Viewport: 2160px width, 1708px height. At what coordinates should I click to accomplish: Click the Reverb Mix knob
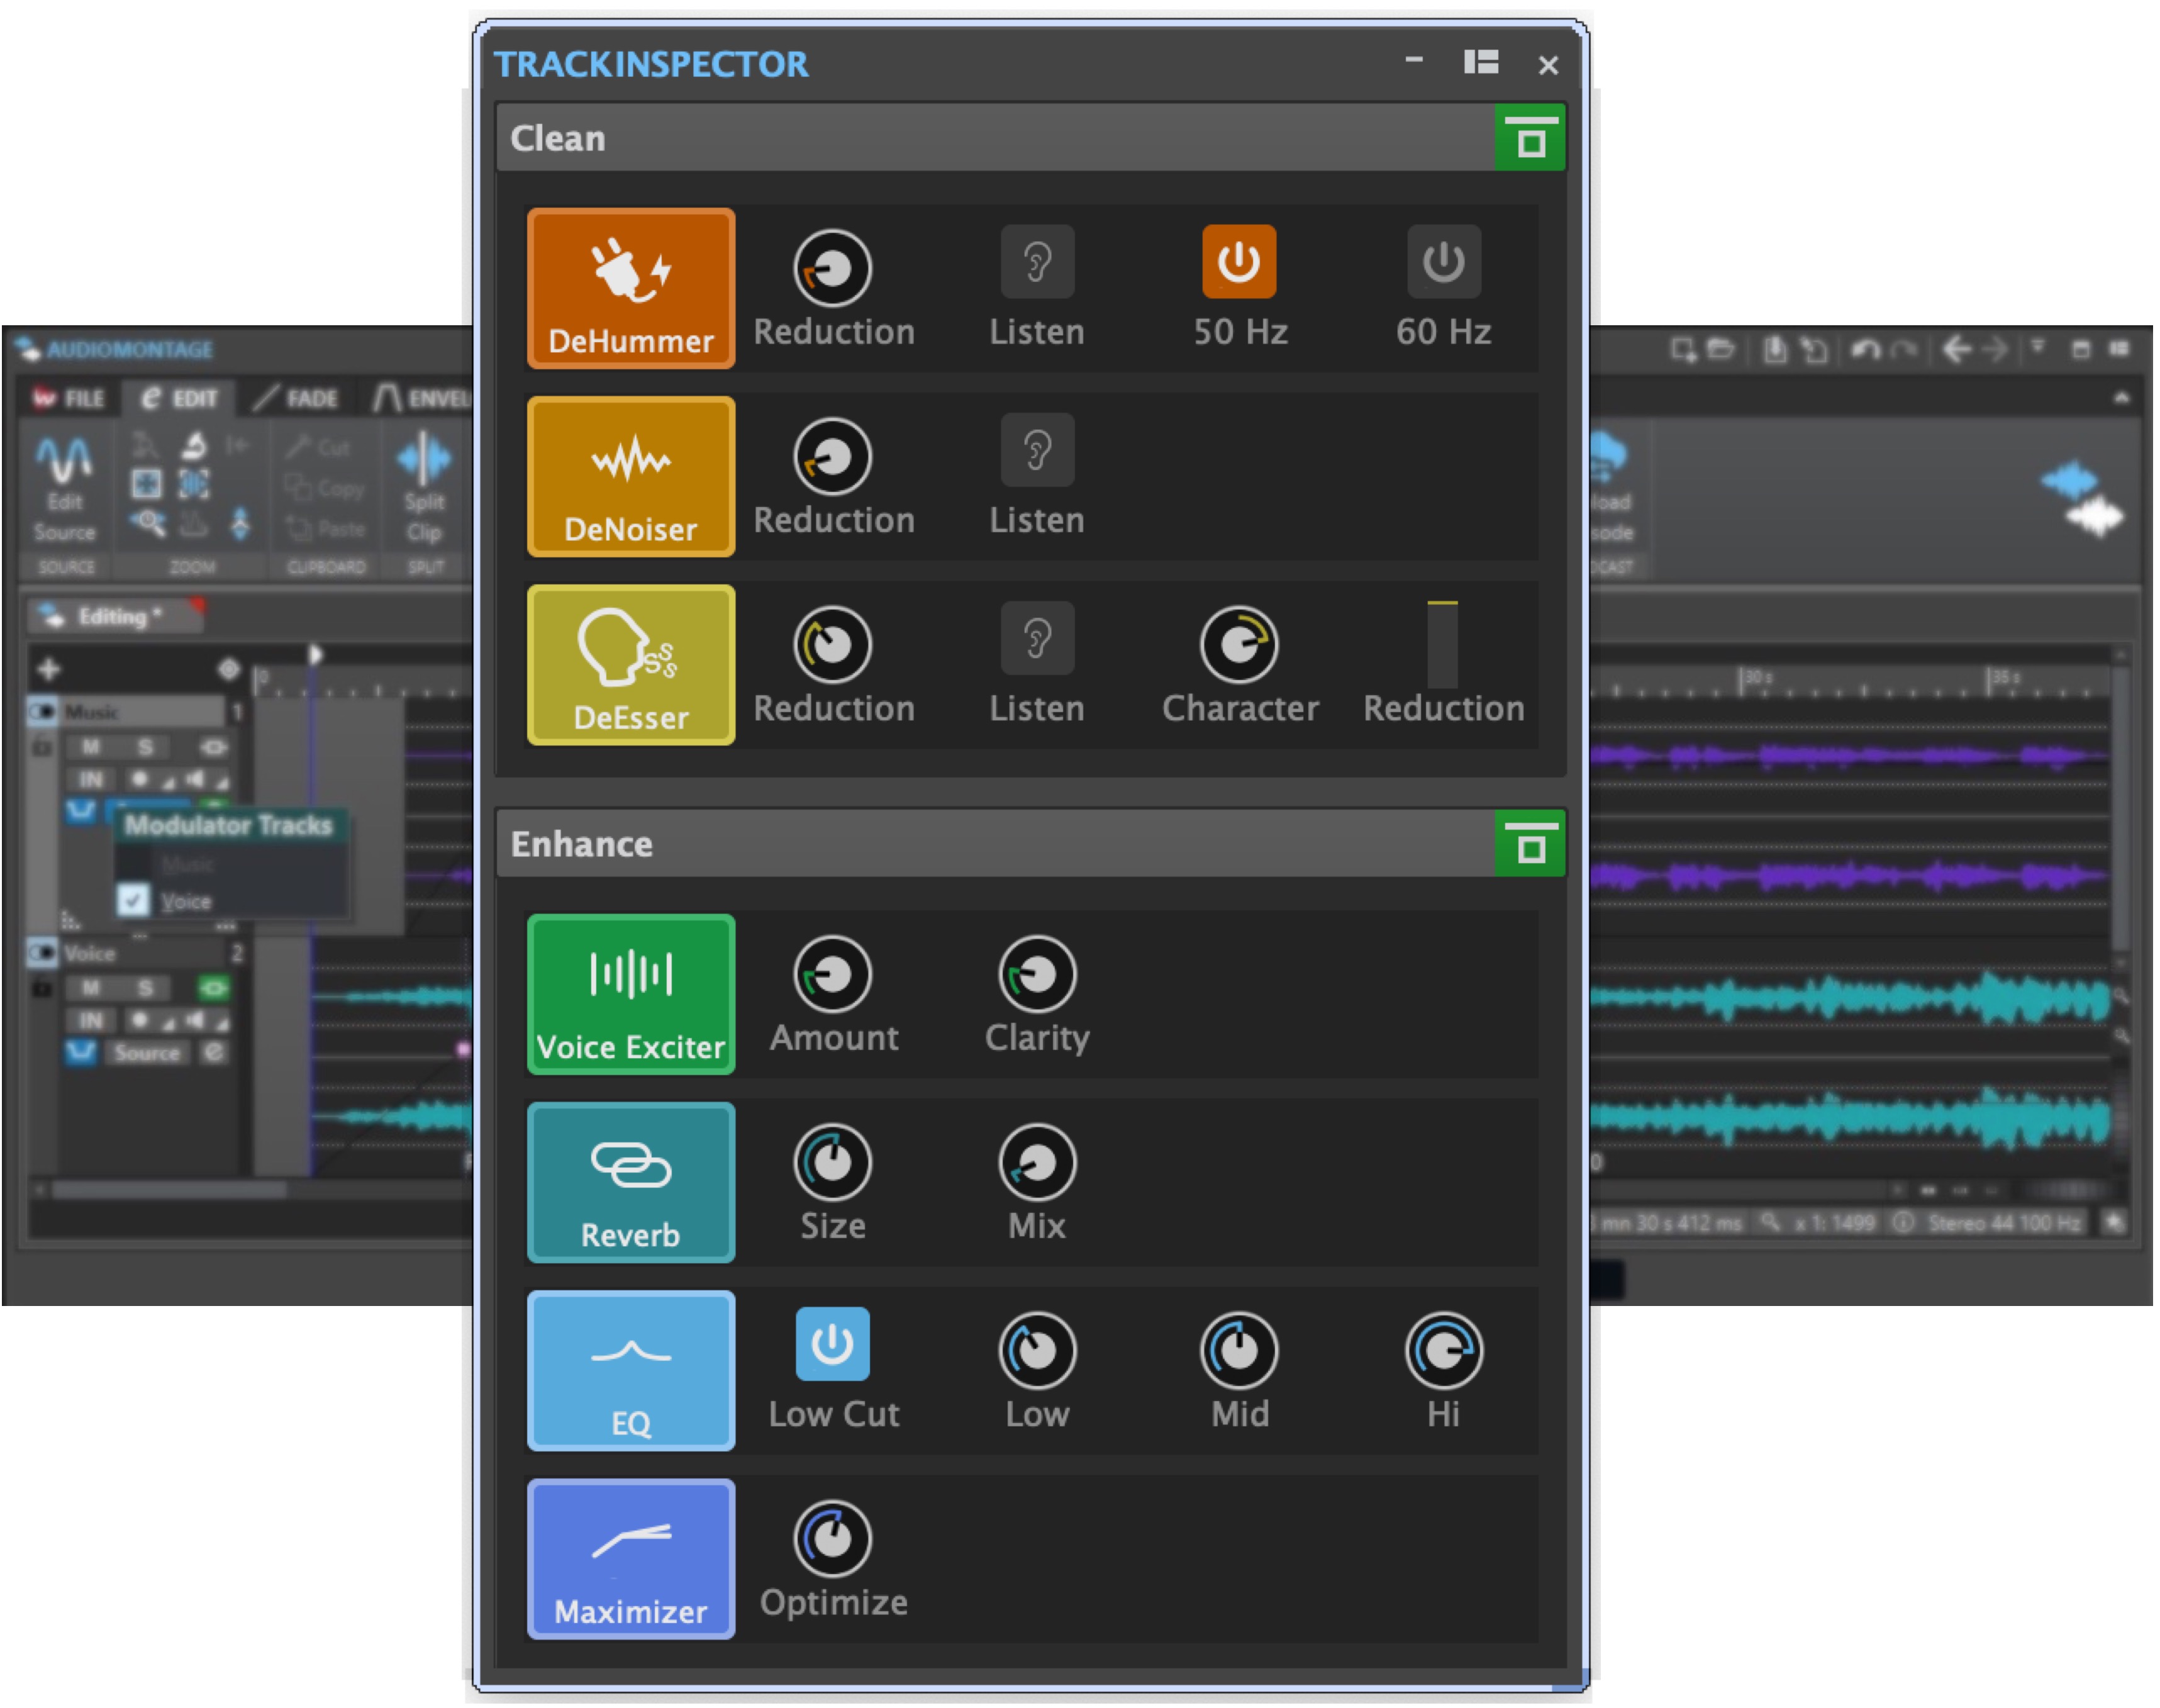1037,1162
